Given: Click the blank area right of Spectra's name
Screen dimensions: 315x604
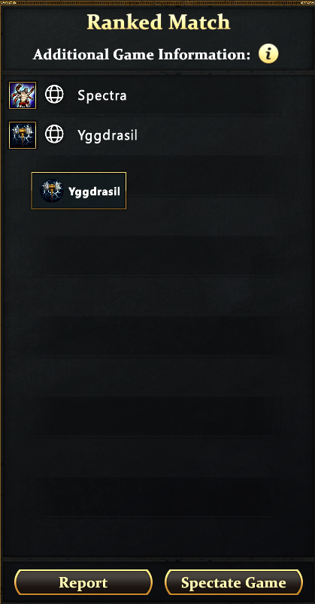Looking at the screenshot, I should coord(201,95).
